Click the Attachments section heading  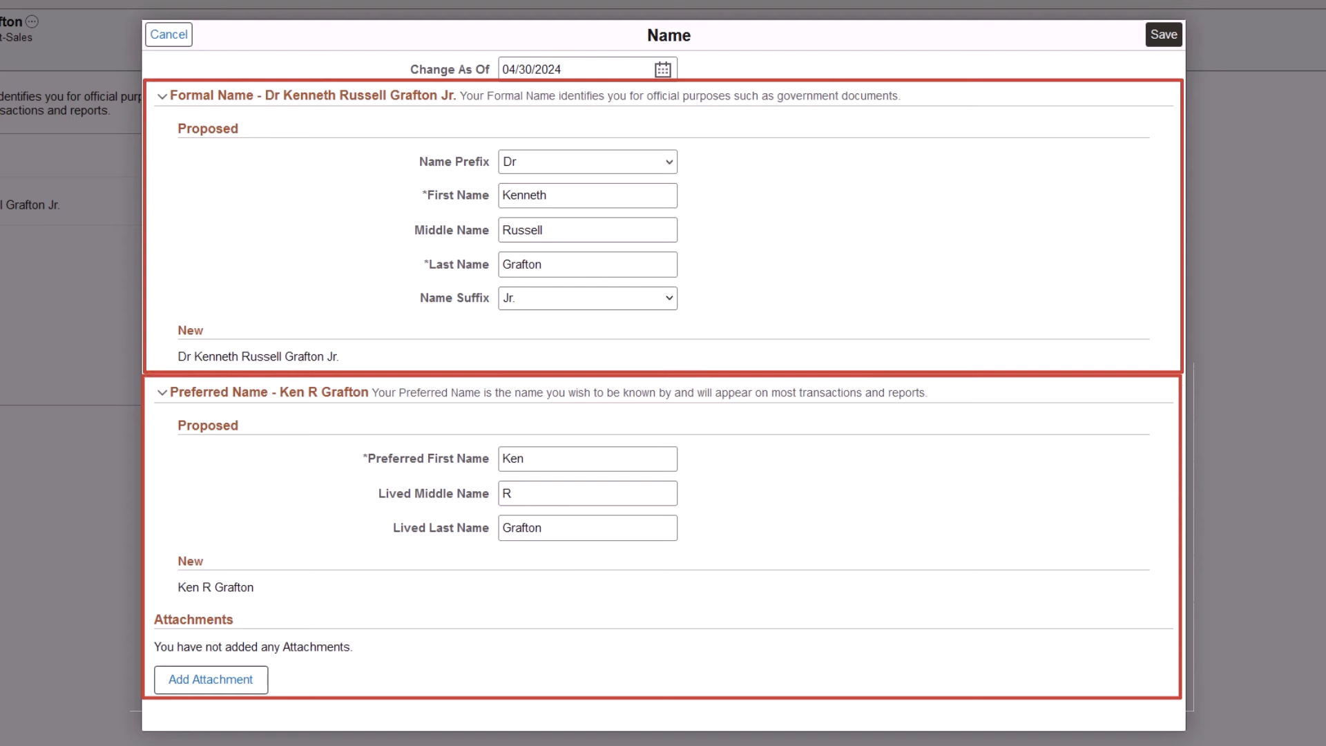click(193, 620)
